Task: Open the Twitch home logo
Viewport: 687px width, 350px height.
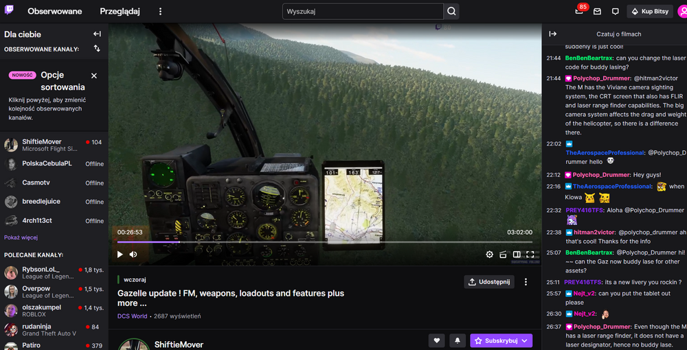Action: [9, 10]
